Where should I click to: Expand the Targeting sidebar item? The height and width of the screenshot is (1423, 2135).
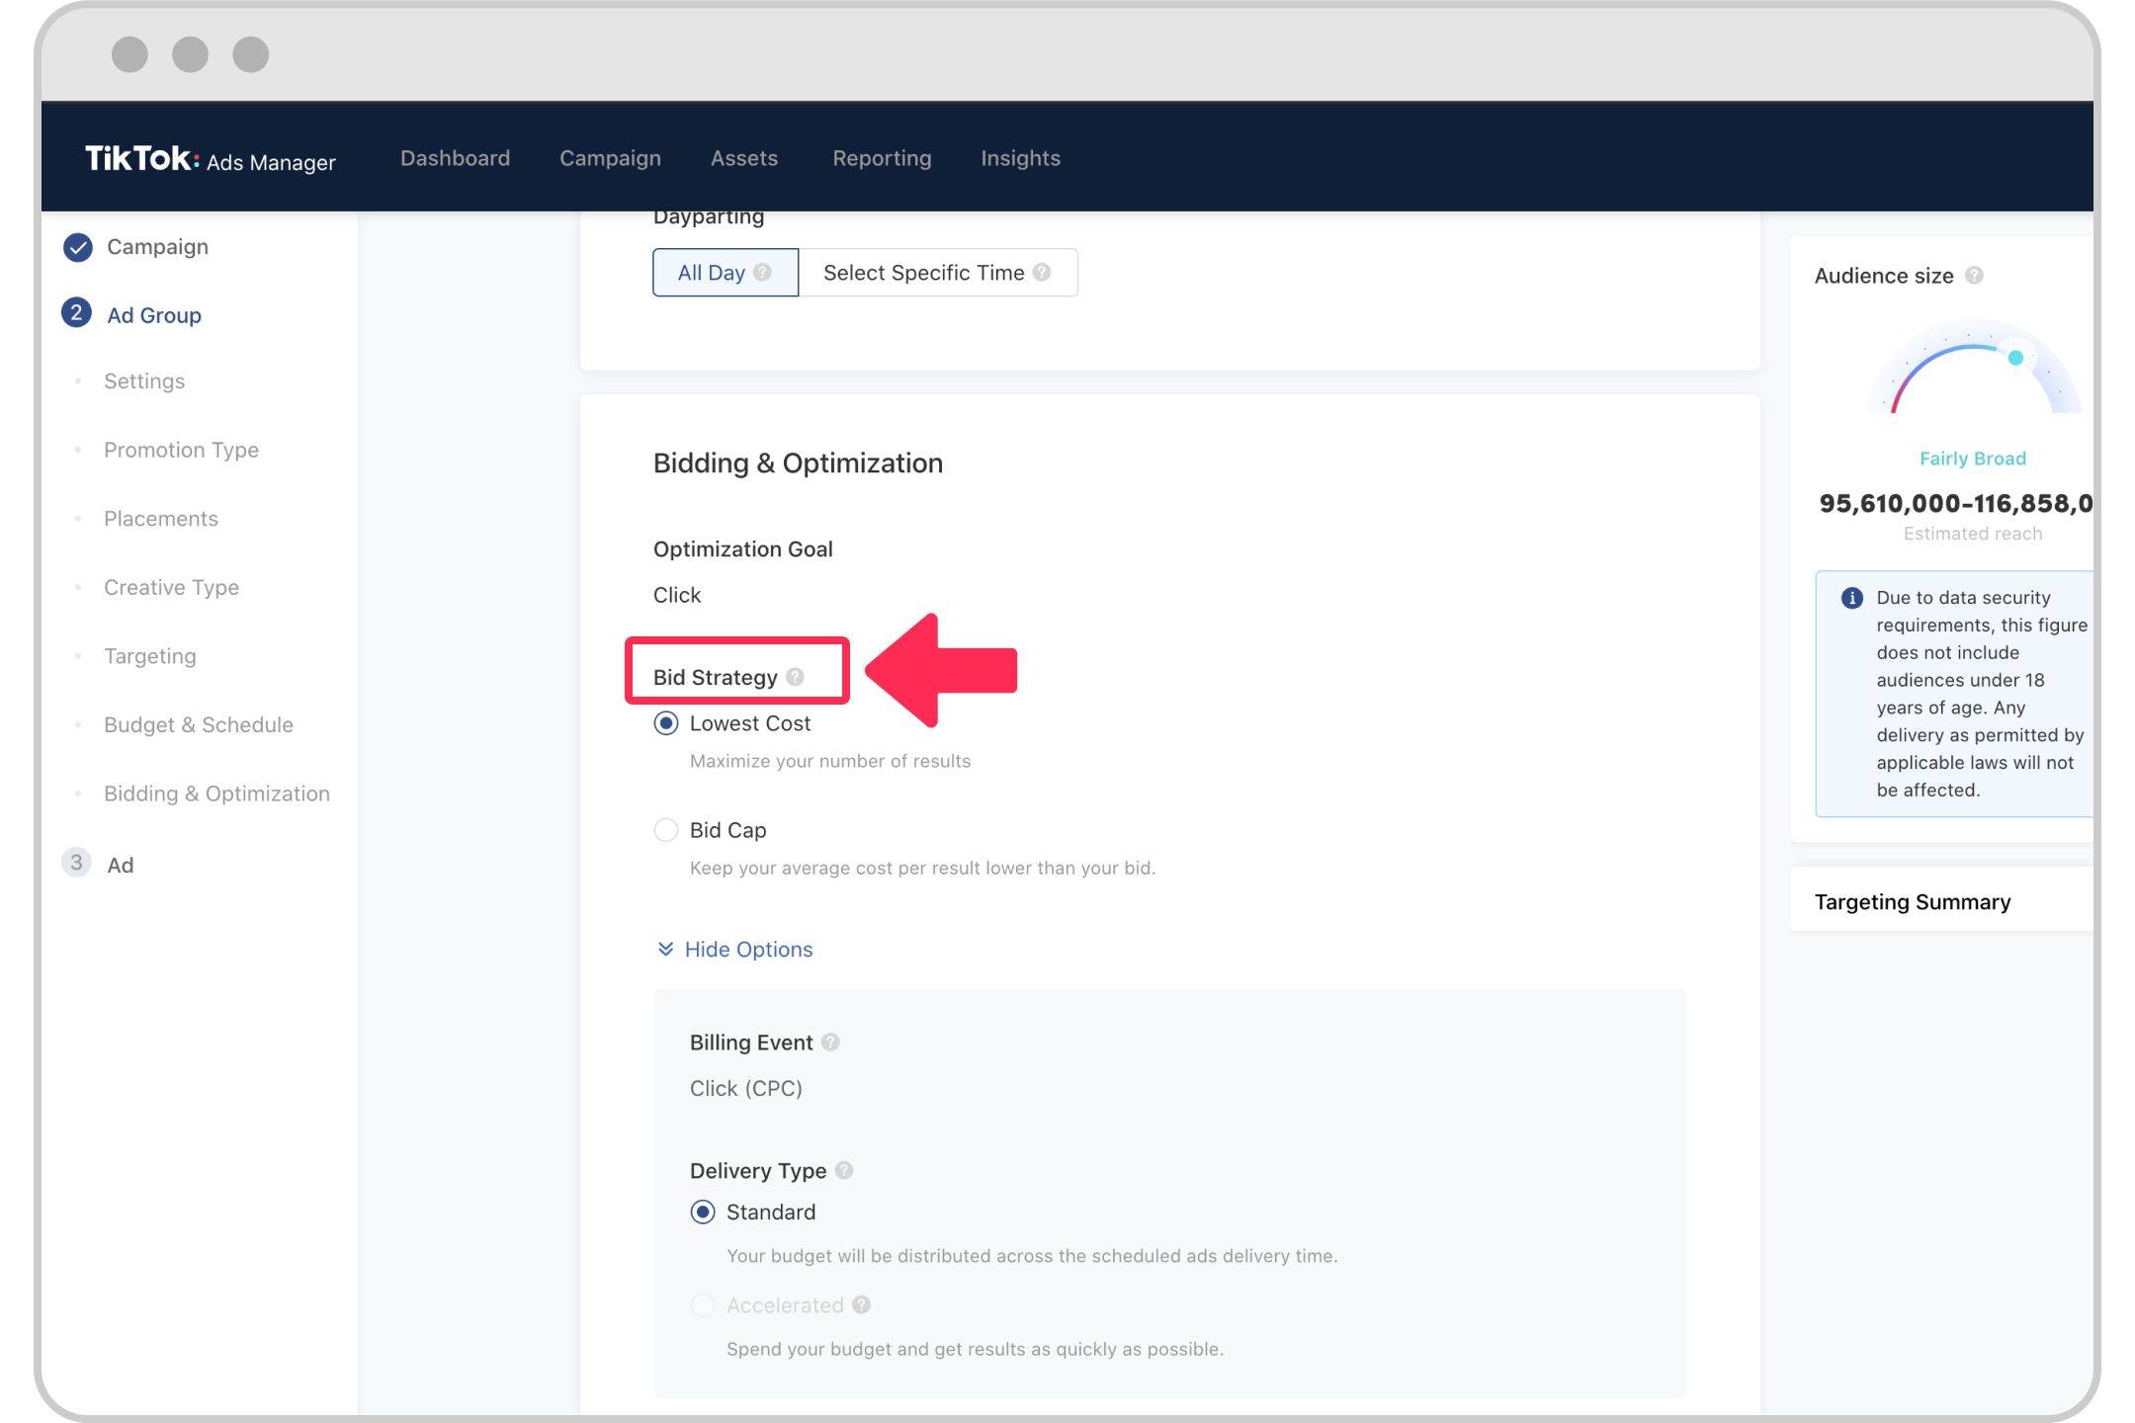click(x=151, y=654)
